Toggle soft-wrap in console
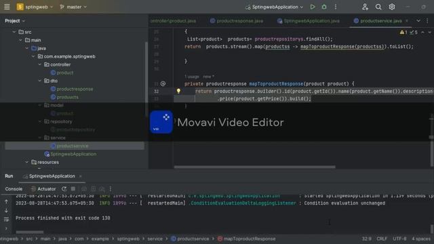The height and width of the screenshot is (244, 434). pyautogui.click(x=6, y=220)
